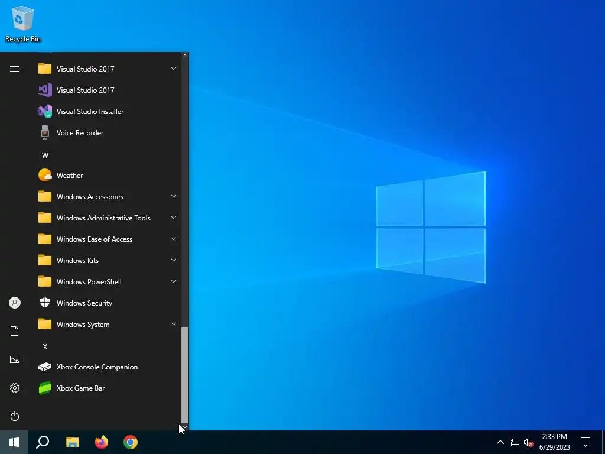
Task: Expand the Windows PowerShell chevron
Action: (x=174, y=281)
